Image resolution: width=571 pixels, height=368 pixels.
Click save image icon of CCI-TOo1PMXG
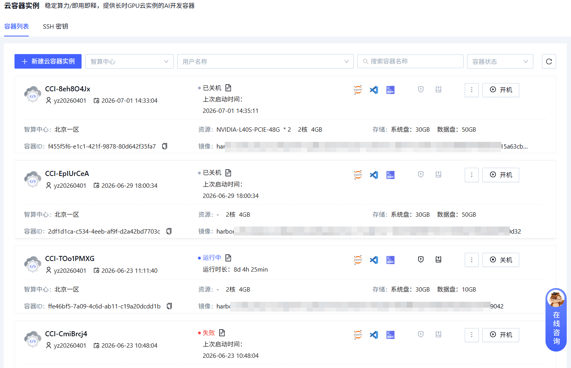coord(438,259)
